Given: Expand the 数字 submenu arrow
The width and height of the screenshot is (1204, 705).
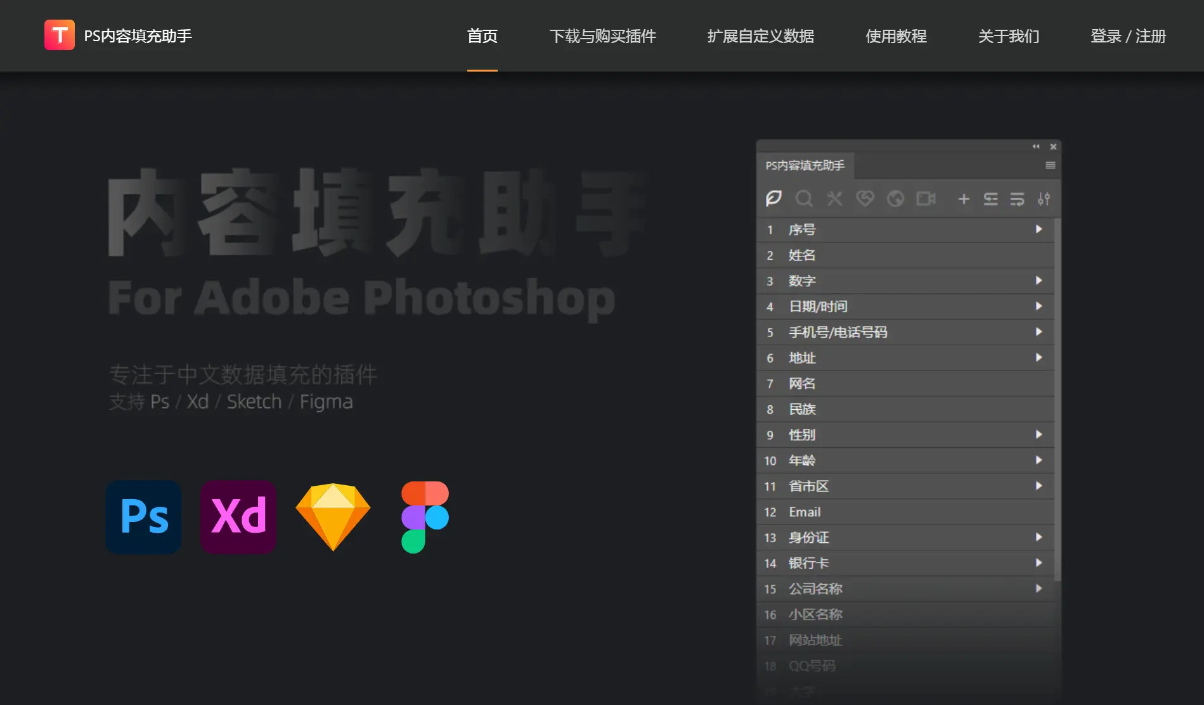Looking at the screenshot, I should pos(1039,281).
